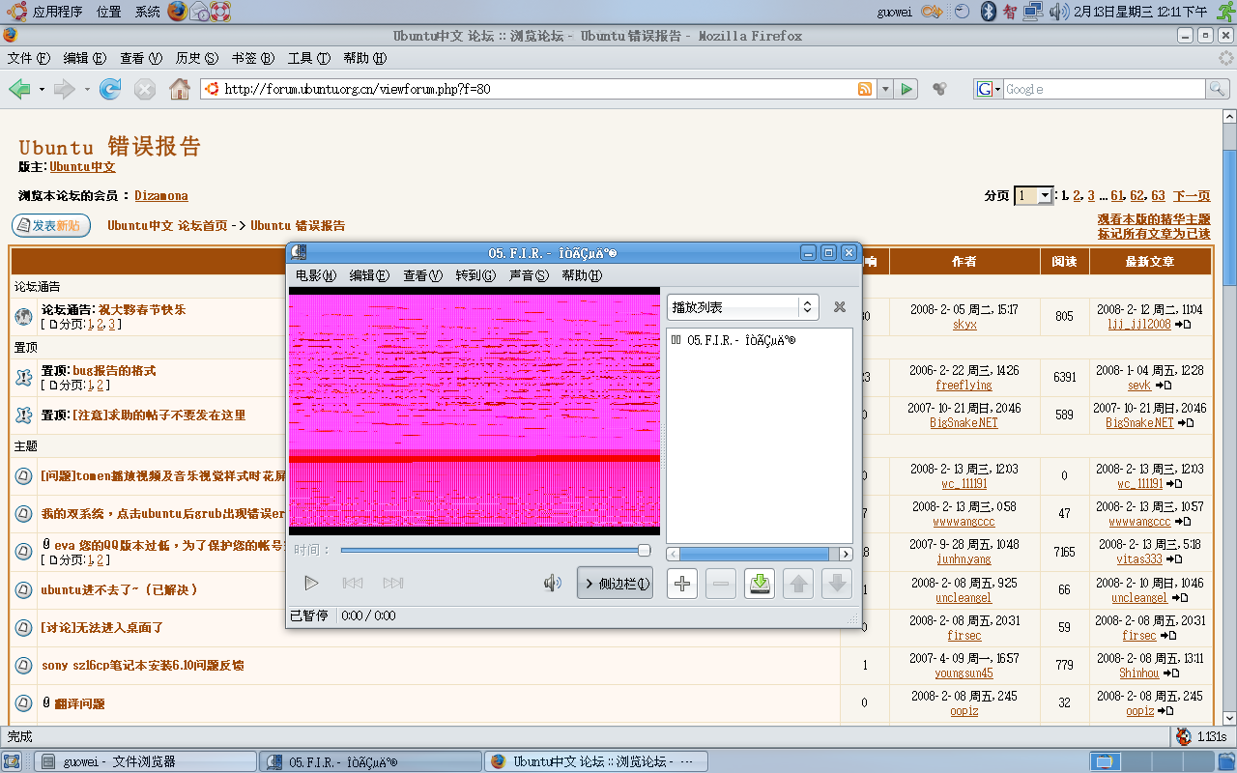Open the 论坛通告 祝大夥春节快乐 topic
Image resolution: width=1237 pixels, height=773 pixels.
point(142,309)
